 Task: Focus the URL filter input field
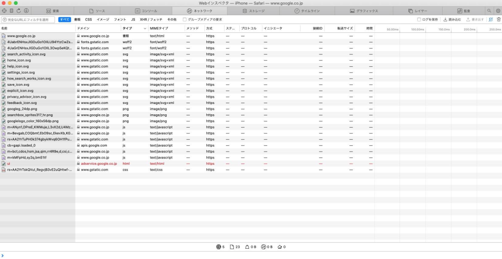point(28,20)
